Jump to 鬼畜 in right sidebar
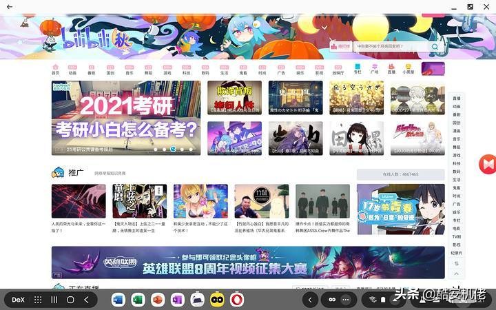 coord(457,188)
